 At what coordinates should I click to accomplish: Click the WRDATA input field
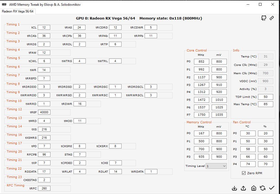[x=151, y=172]
